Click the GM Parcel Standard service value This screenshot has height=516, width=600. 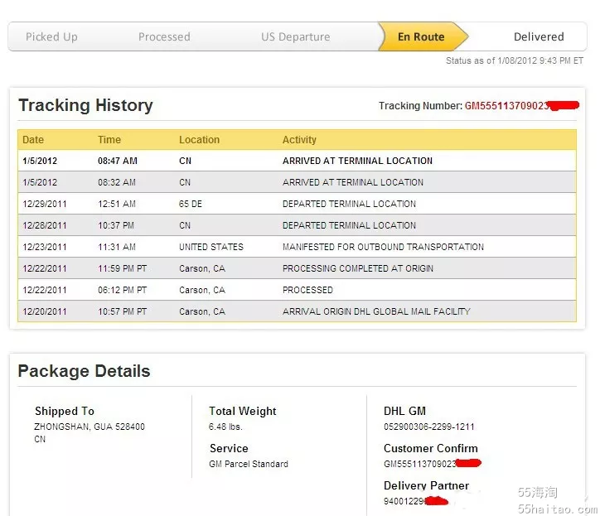coord(249,464)
